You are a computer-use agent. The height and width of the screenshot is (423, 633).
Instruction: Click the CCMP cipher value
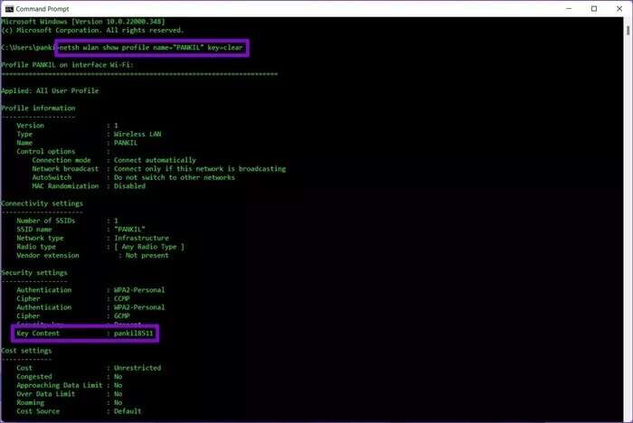click(121, 298)
